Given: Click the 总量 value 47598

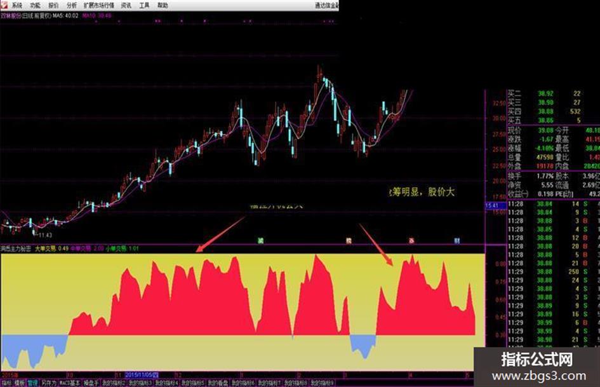Looking at the screenshot, I should (x=545, y=157).
